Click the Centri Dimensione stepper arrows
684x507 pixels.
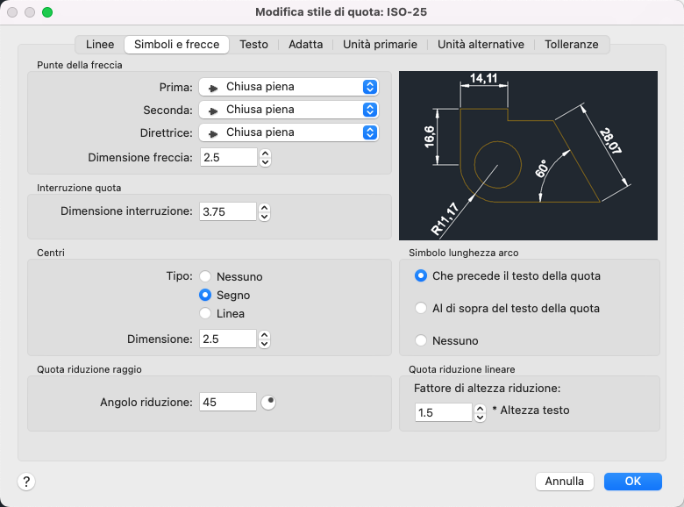click(x=266, y=339)
